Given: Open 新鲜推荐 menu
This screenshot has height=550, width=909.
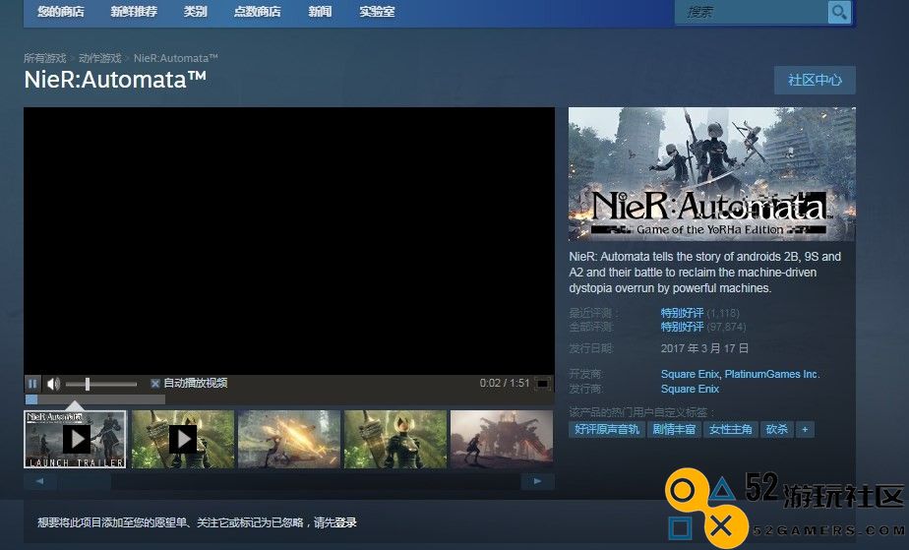Looking at the screenshot, I should 134,11.
